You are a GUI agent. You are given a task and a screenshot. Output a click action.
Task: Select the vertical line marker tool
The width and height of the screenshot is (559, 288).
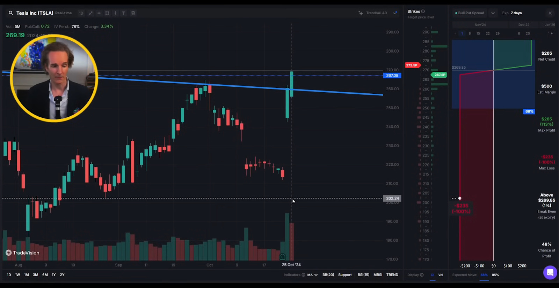pos(115,13)
